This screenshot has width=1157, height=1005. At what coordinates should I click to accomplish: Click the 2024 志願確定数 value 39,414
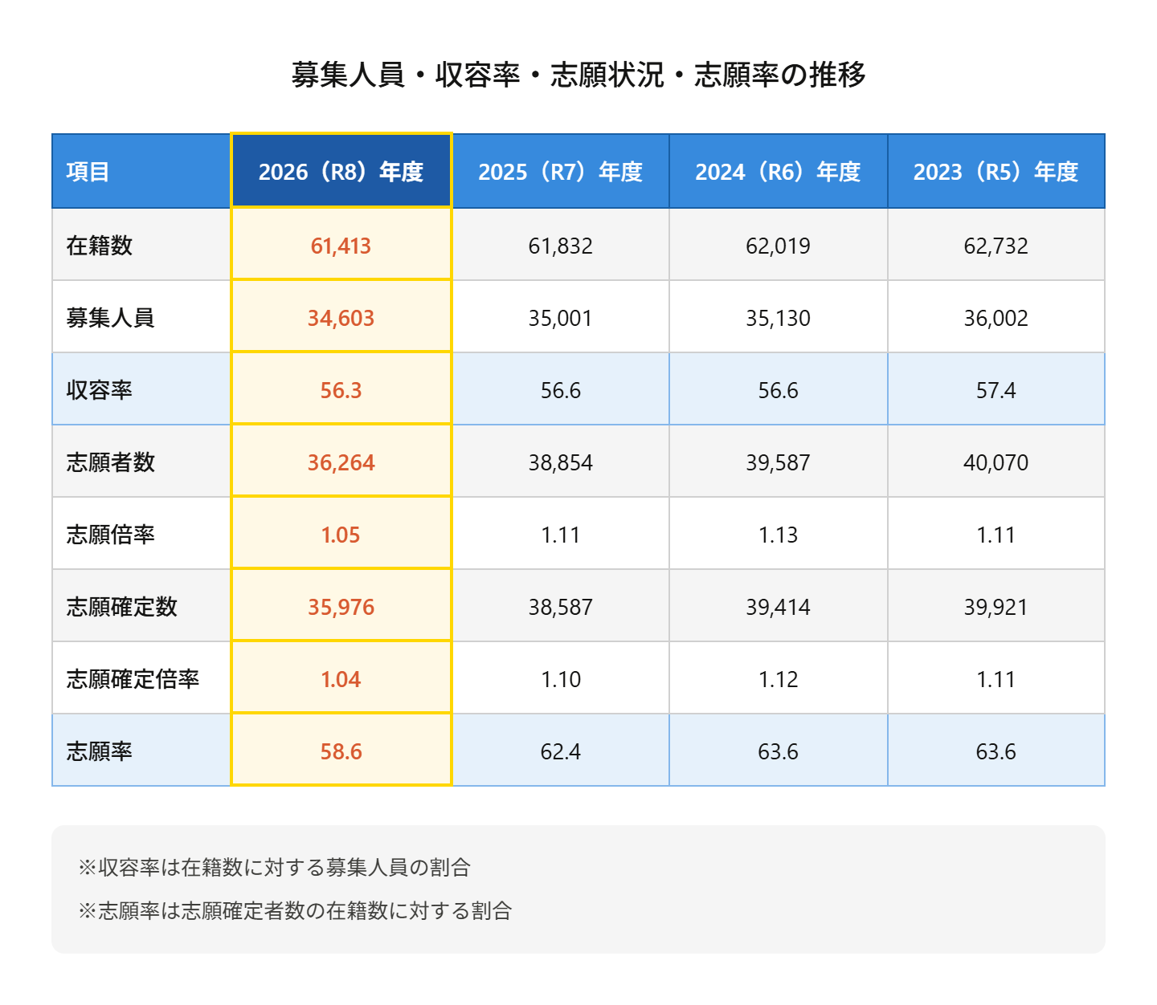[778, 607]
